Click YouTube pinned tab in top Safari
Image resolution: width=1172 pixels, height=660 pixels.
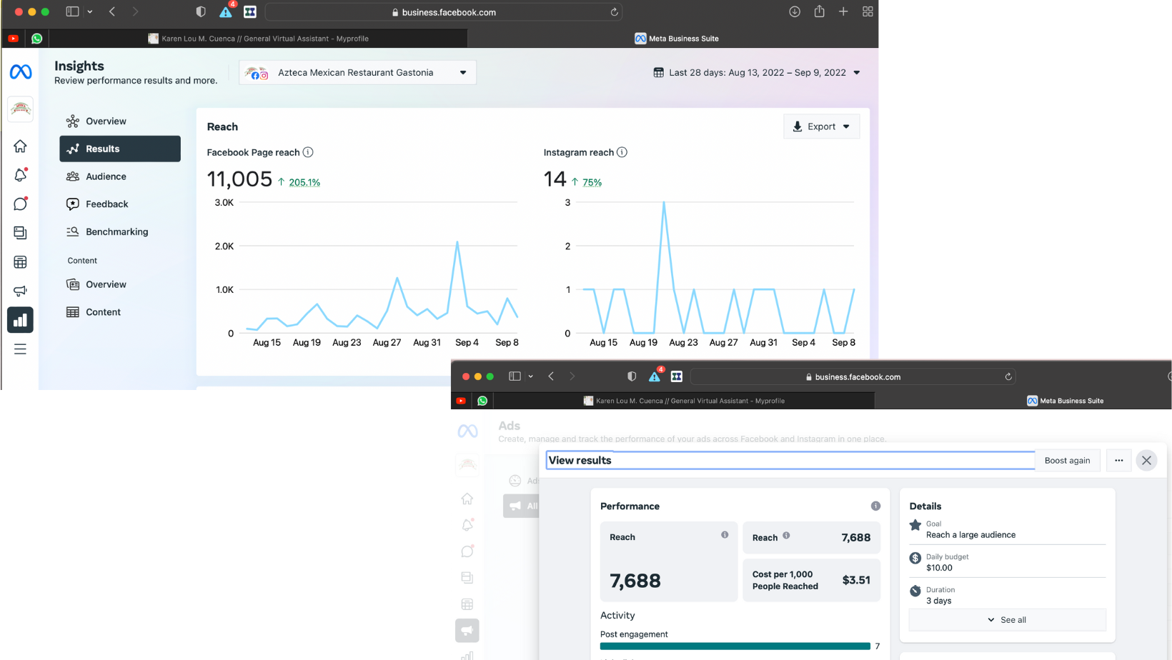[x=13, y=39]
